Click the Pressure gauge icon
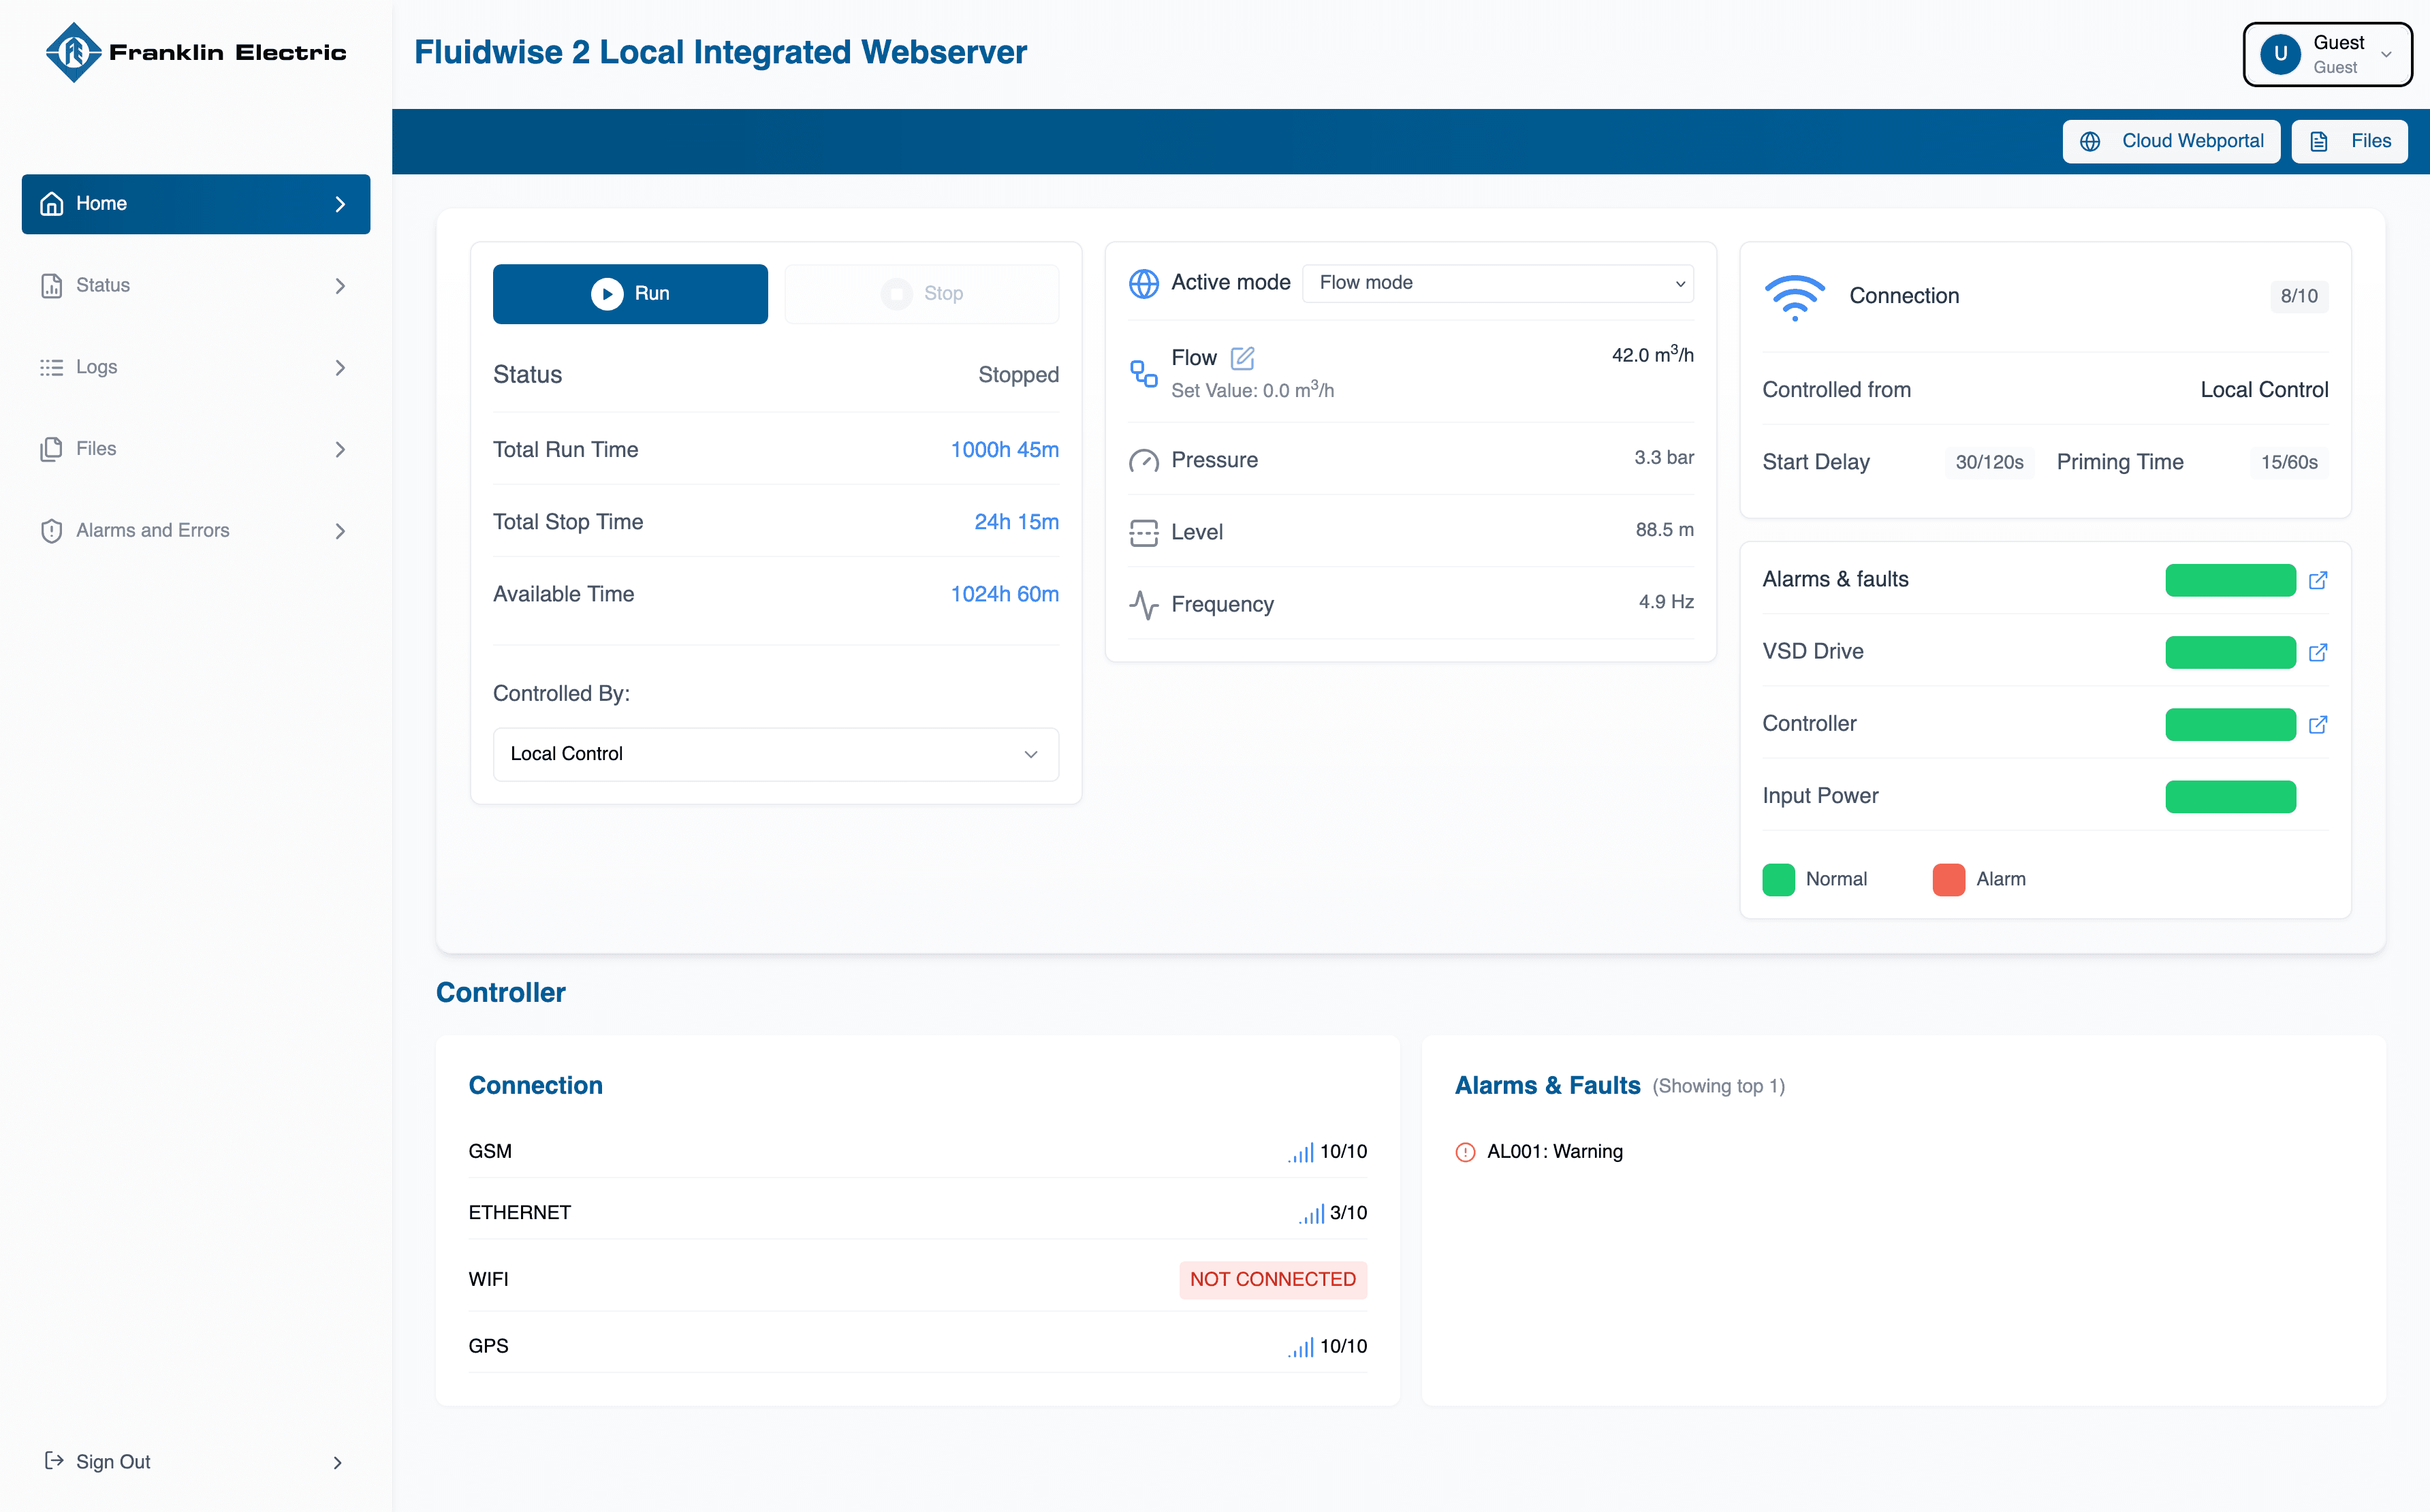 click(1143, 461)
